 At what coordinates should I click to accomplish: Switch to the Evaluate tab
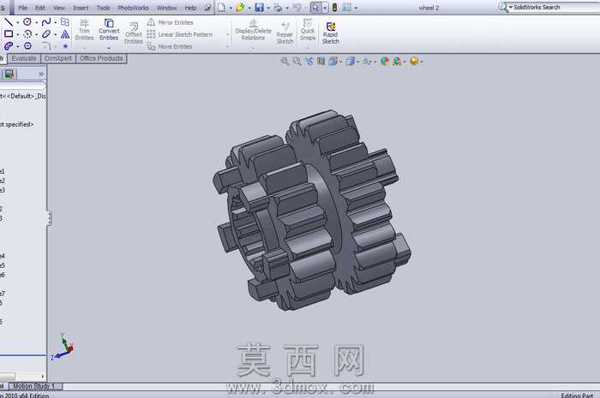(24, 58)
